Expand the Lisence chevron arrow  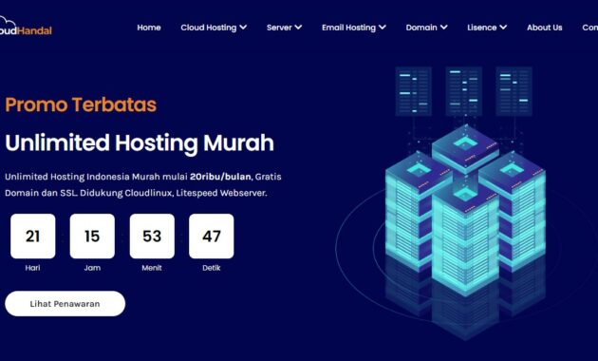503,28
